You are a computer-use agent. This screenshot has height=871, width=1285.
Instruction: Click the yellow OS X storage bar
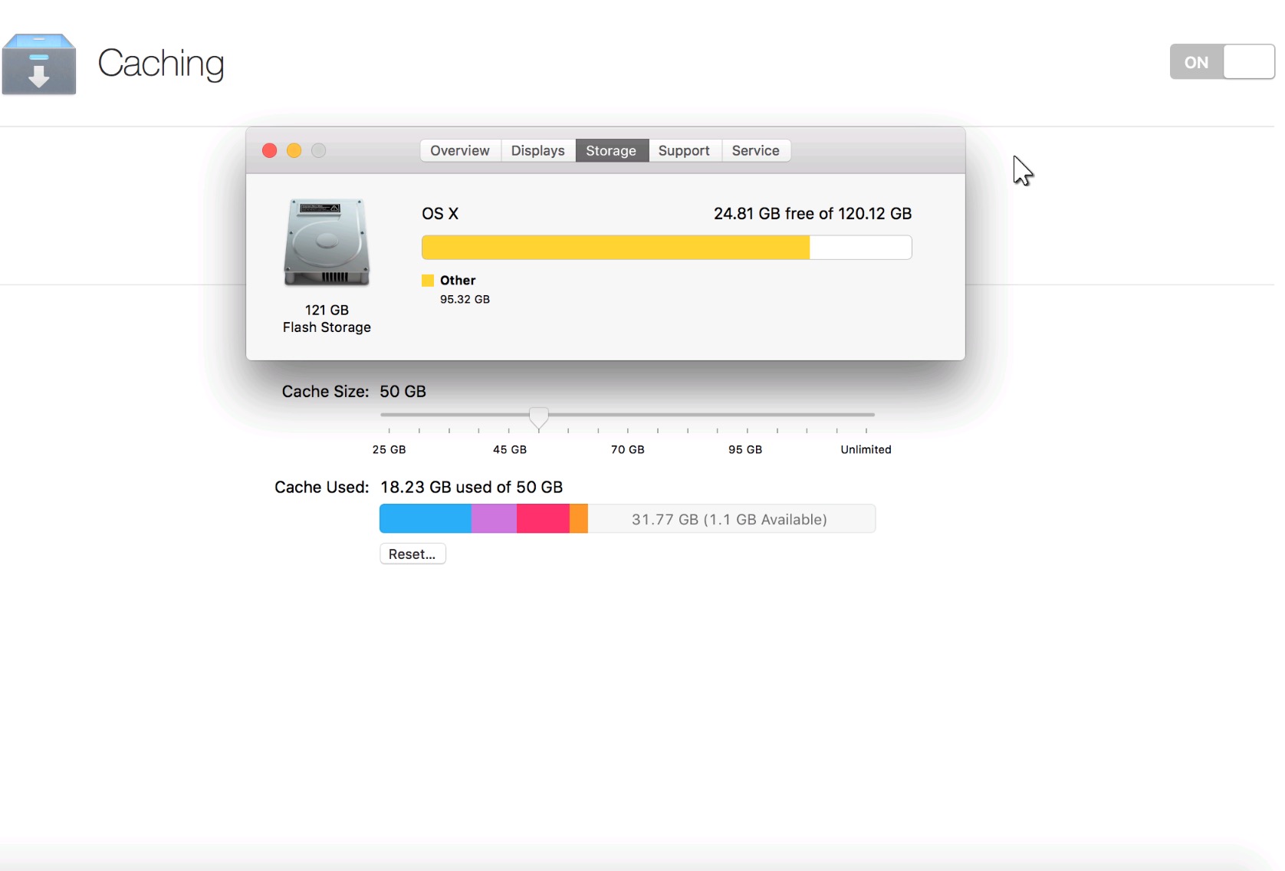(616, 248)
